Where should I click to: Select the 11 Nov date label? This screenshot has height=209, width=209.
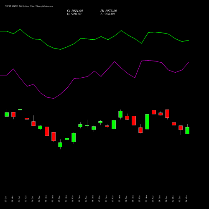[73, 199]
